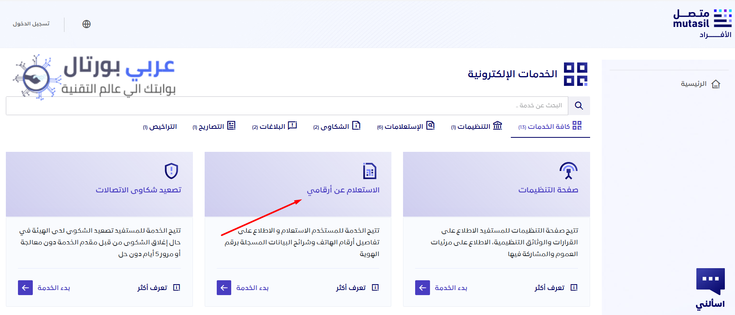Click تعرف أكثر on صفحة التنظيمات card

[x=549, y=288]
